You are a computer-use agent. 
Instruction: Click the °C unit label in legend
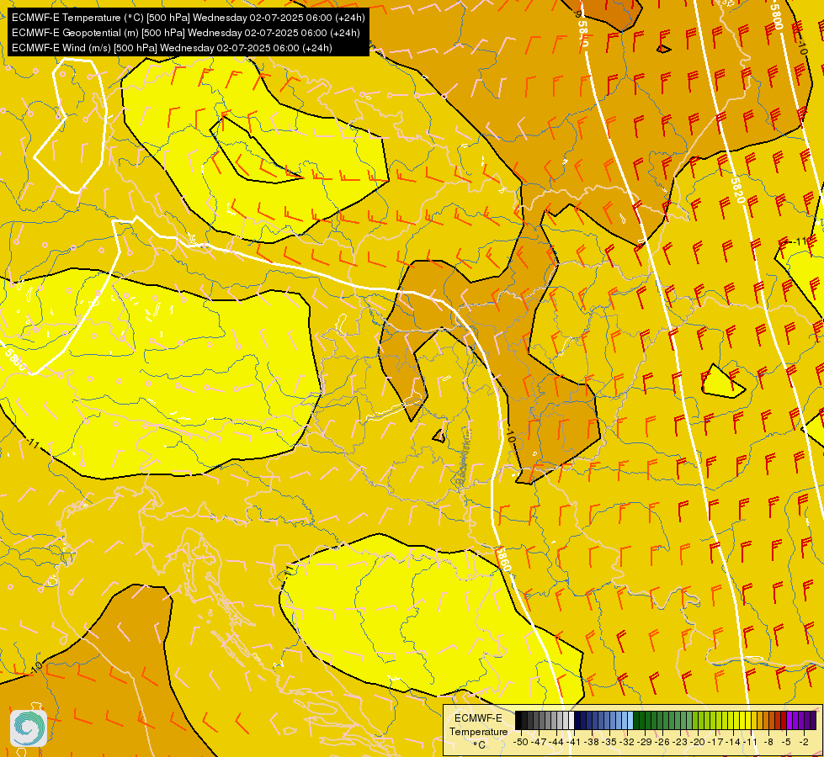click(479, 745)
